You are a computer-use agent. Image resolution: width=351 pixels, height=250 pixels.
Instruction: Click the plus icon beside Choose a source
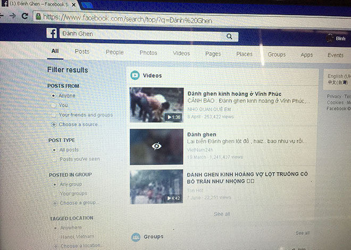54,124
